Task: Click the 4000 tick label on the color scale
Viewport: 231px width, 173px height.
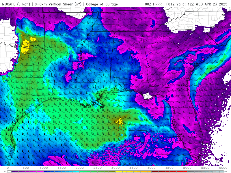Action: pos(152,168)
